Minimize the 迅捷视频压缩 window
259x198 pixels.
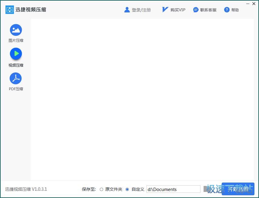click(x=248, y=4)
